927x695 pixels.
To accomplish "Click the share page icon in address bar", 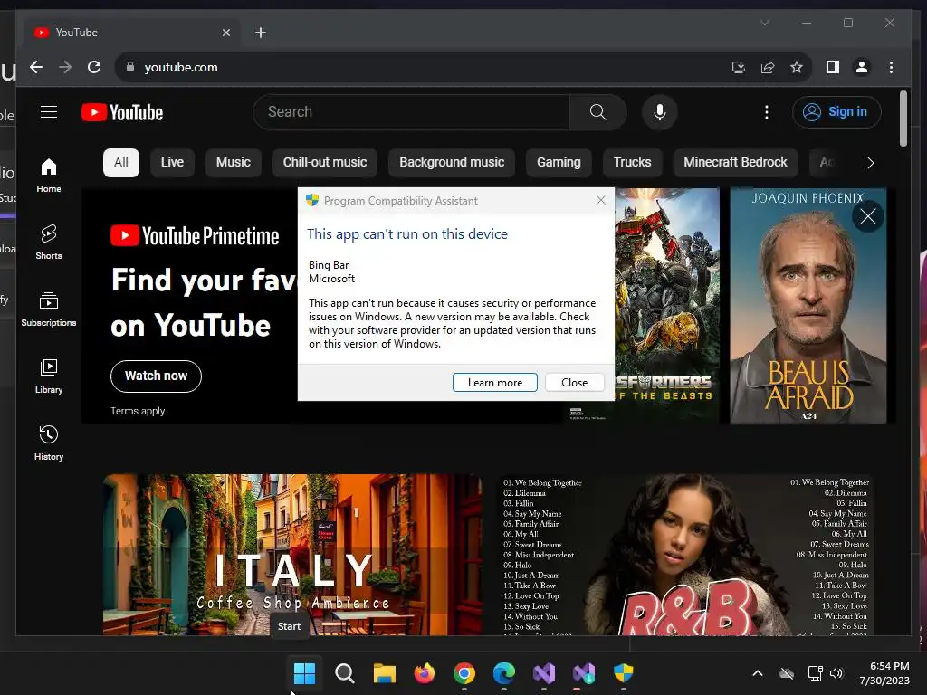I will 768,67.
